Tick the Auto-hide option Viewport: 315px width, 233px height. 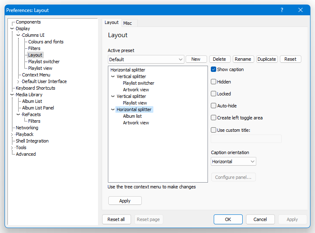click(x=213, y=106)
